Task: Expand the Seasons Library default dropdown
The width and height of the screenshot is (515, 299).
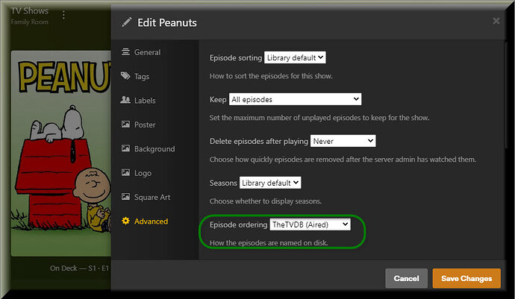Action: pos(270,183)
